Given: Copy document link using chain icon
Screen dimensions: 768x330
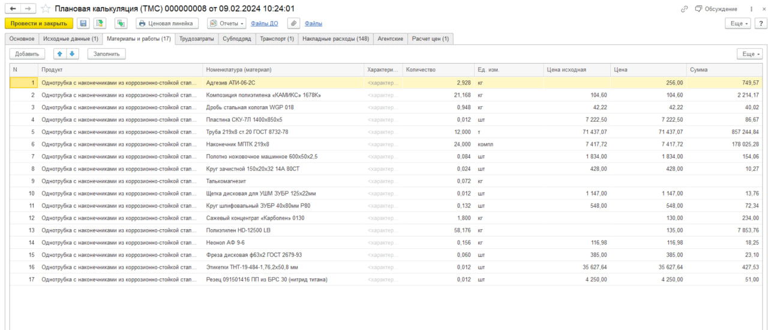Looking at the screenshot, I should 684,9.
